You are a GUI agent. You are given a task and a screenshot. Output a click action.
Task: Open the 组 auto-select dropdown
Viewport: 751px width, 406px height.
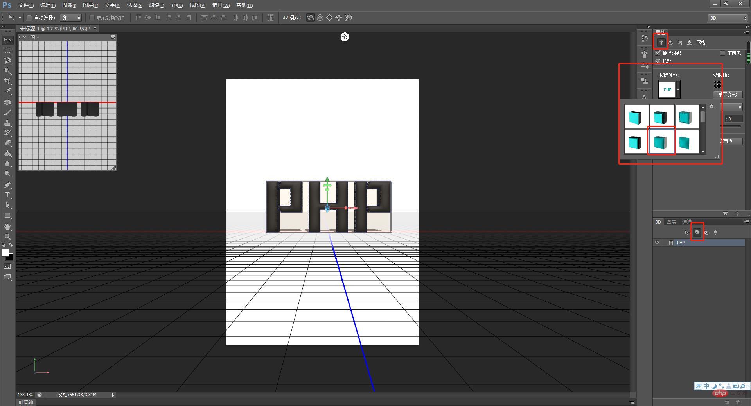(x=71, y=18)
